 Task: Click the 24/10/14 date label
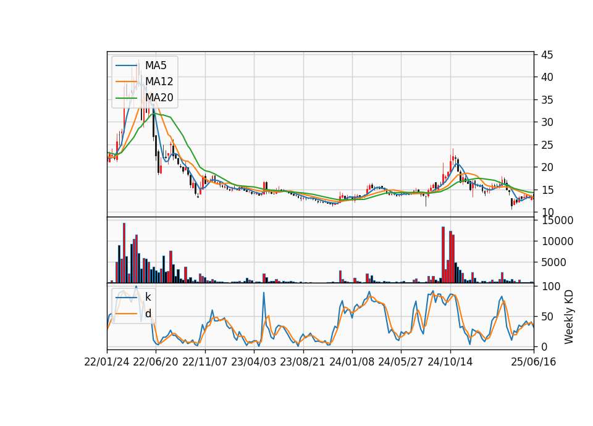(x=450, y=362)
